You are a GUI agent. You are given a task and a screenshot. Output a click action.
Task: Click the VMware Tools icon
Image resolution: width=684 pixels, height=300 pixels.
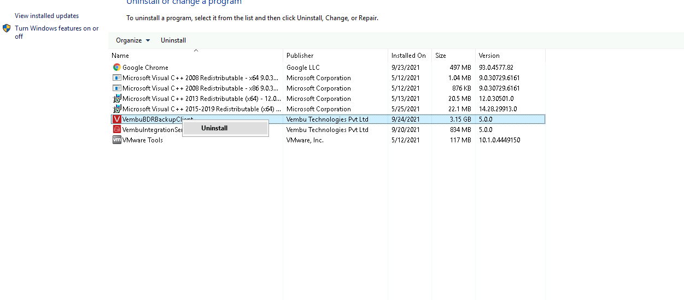tap(116, 140)
